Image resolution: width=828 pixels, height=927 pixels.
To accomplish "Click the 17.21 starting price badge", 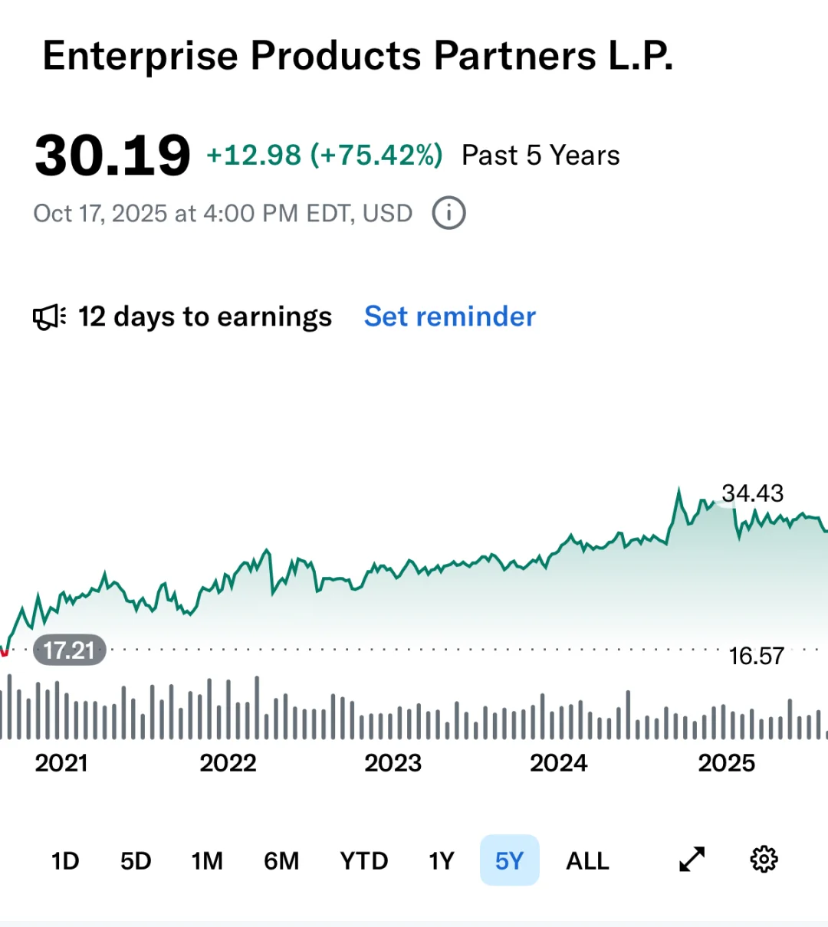I will point(69,650).
